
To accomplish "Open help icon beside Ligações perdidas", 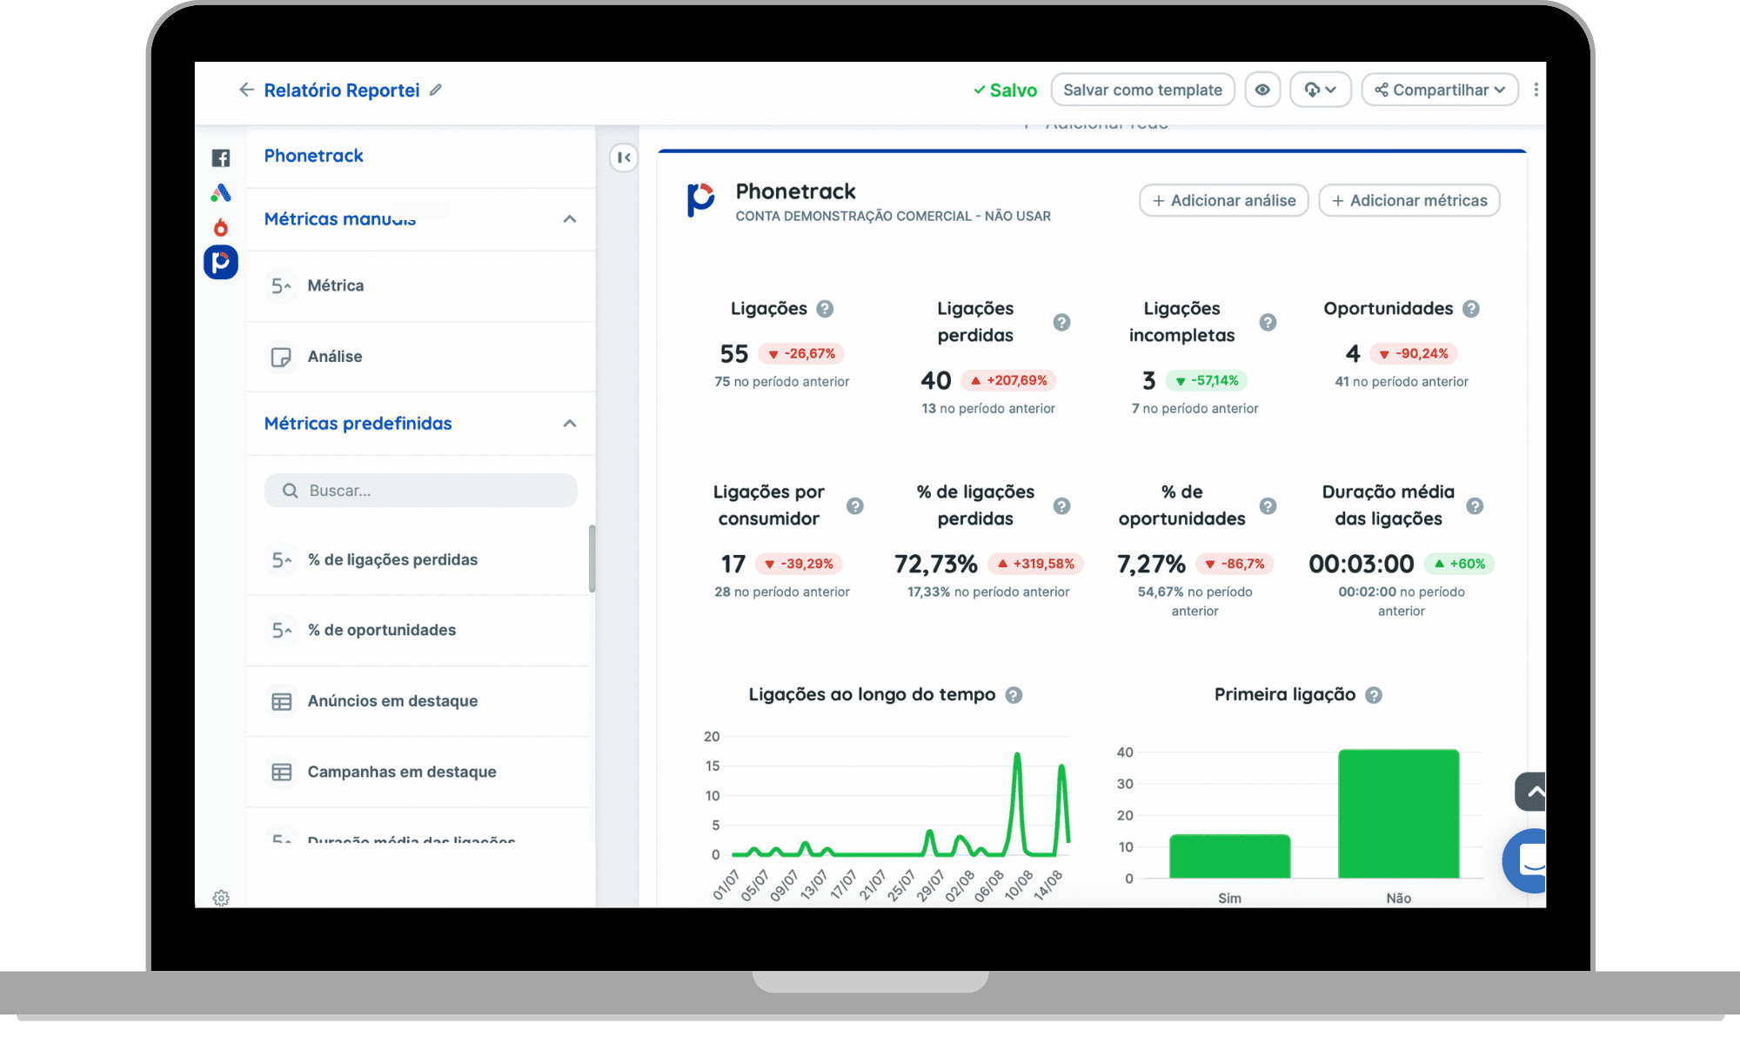I will pyautogui.click(x=1061, y=322).
